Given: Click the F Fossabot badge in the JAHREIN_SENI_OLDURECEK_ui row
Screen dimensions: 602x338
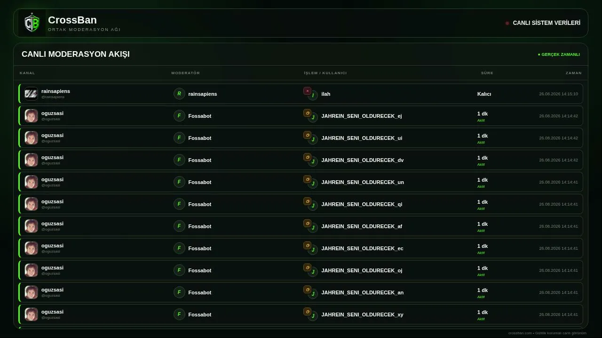Looking at the screenshot, I should (x=179, y=138).
